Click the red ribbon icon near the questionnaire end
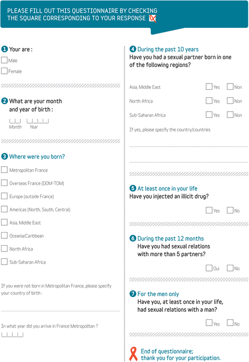 133,354
